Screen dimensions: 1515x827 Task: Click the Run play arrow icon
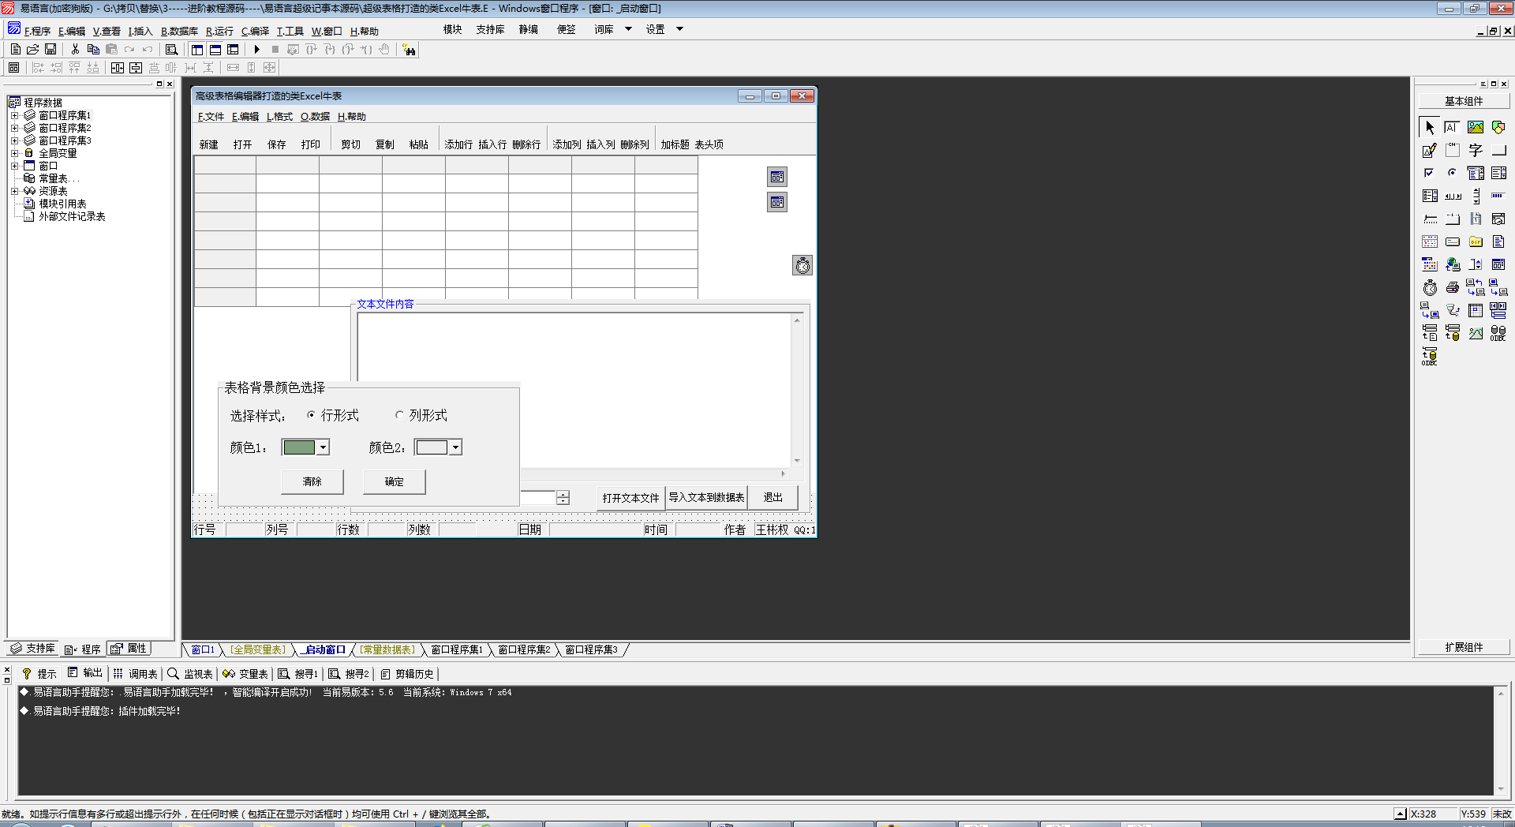point(257,49)
